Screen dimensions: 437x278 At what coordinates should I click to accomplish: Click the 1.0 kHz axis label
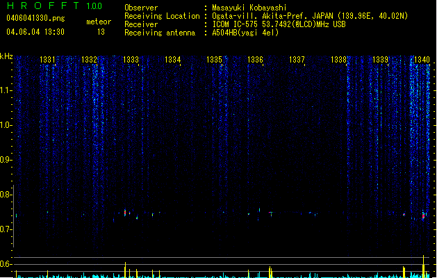coord(6,125)
